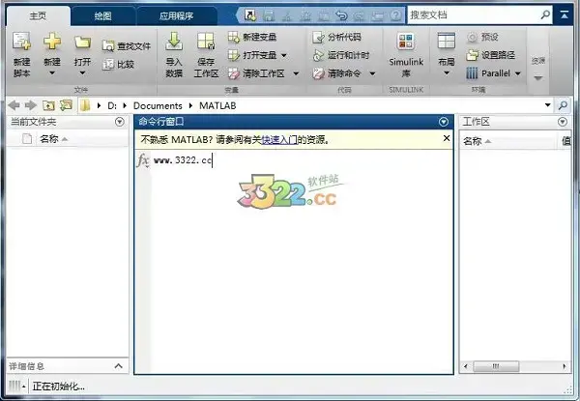Click the 正在初始化... status text
The image size is (580, 401).
[x=58, y=387]
